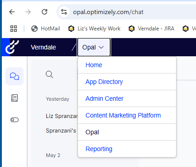Go back using the browser back arrow

point(12,12)
